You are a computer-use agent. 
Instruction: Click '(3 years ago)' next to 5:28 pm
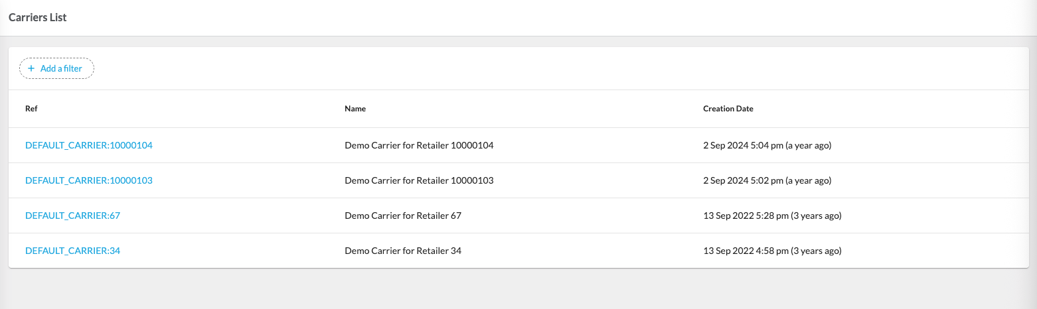[x=816, y=216]
